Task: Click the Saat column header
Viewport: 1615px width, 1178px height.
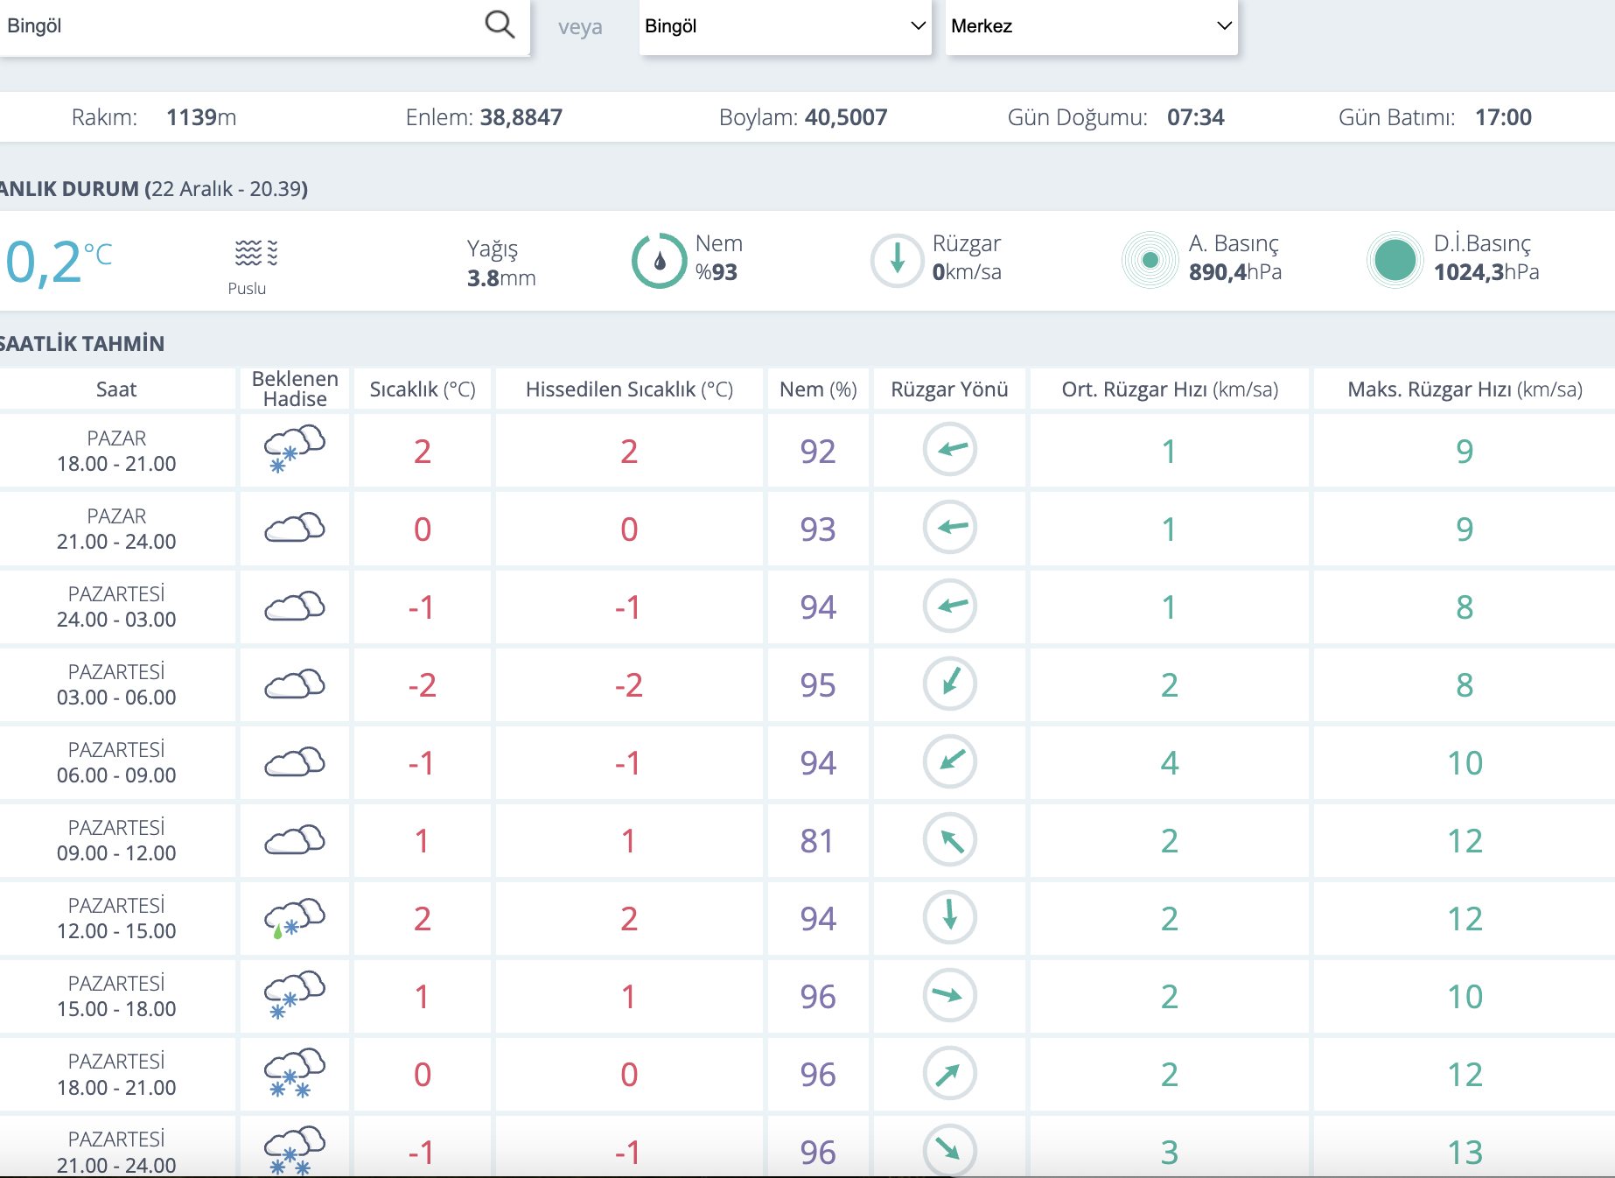Action: click(x=116, y=389)
